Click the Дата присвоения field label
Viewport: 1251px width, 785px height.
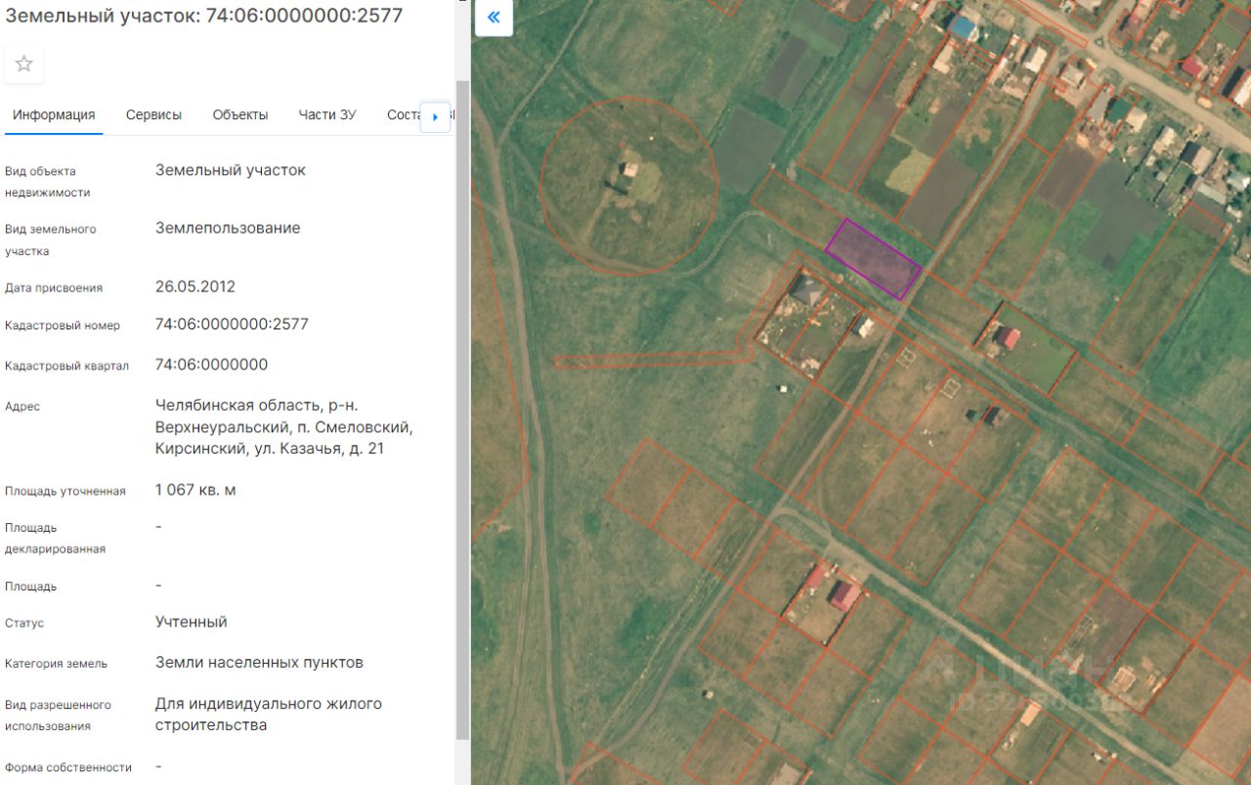click(54, 288)
